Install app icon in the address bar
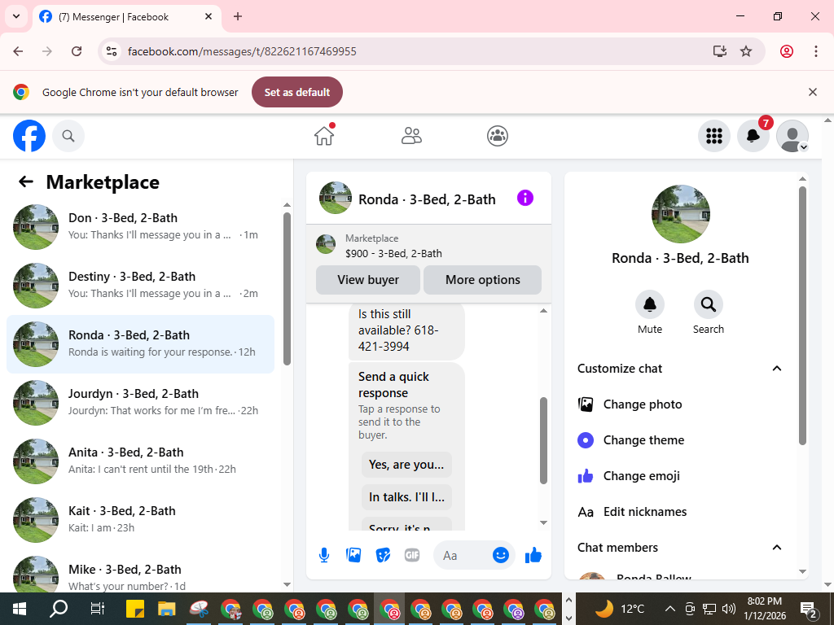 (719, 51)
